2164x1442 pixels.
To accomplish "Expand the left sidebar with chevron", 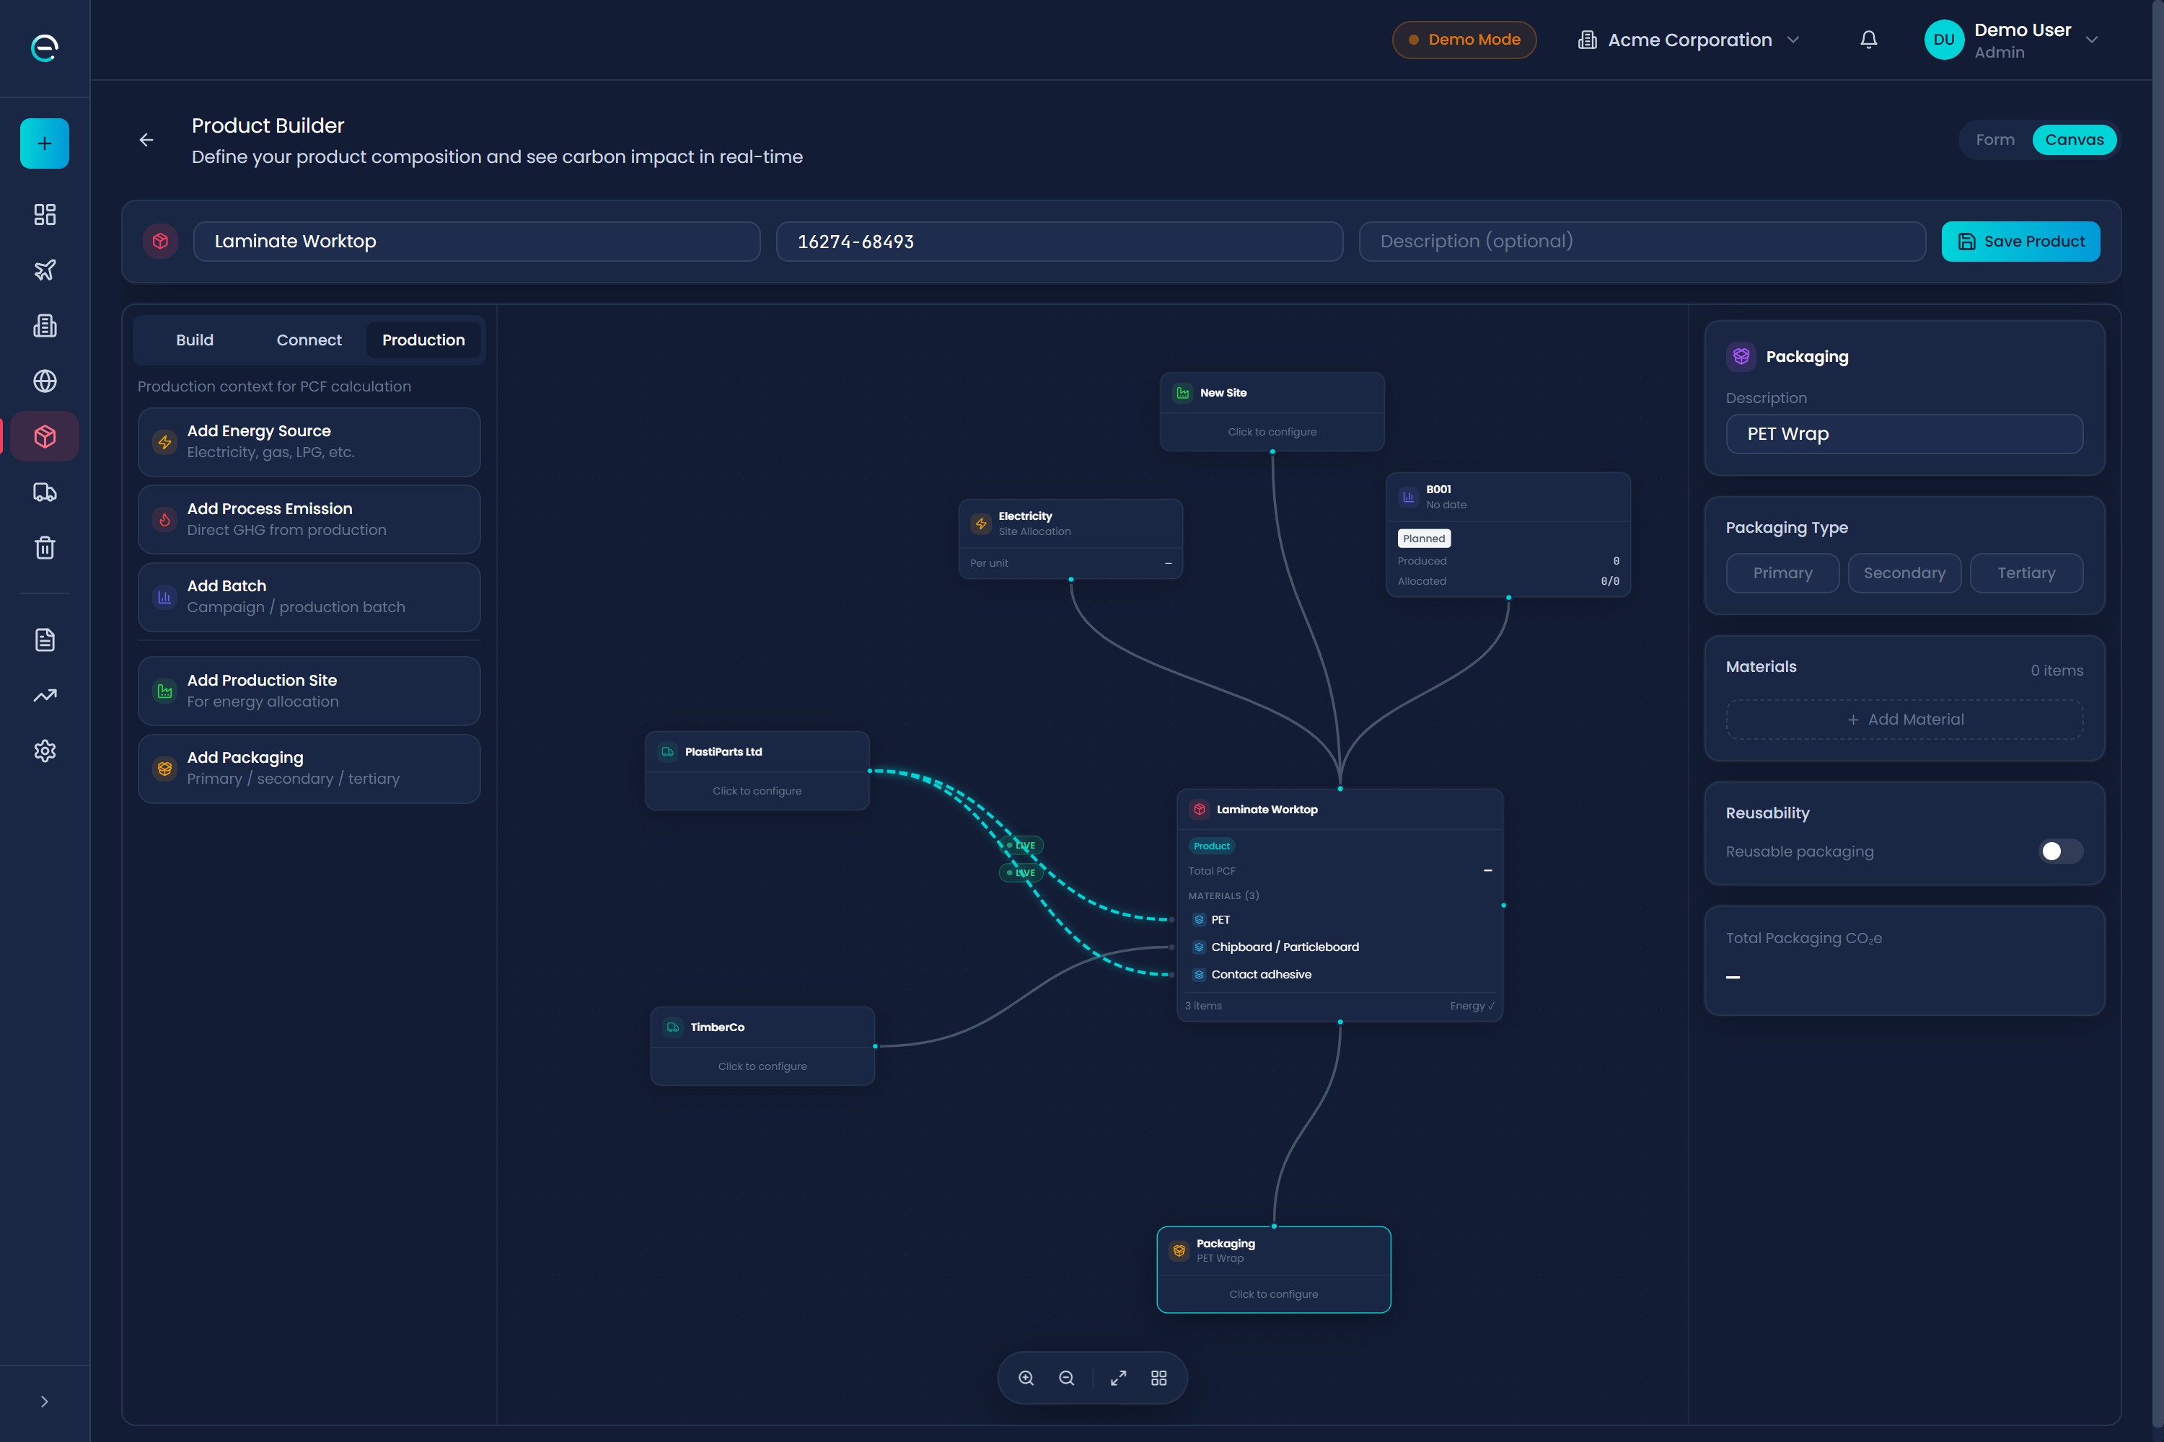I will click(x=44, y=1402).
